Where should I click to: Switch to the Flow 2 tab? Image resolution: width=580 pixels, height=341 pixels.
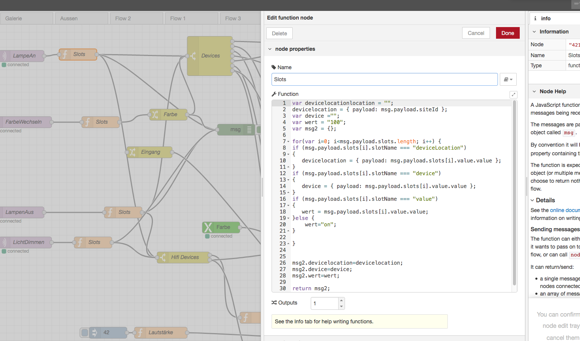[123, 18]
